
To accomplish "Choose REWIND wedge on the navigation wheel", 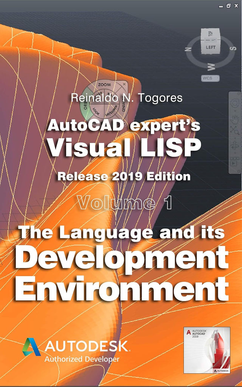I will tap(123, 106).
